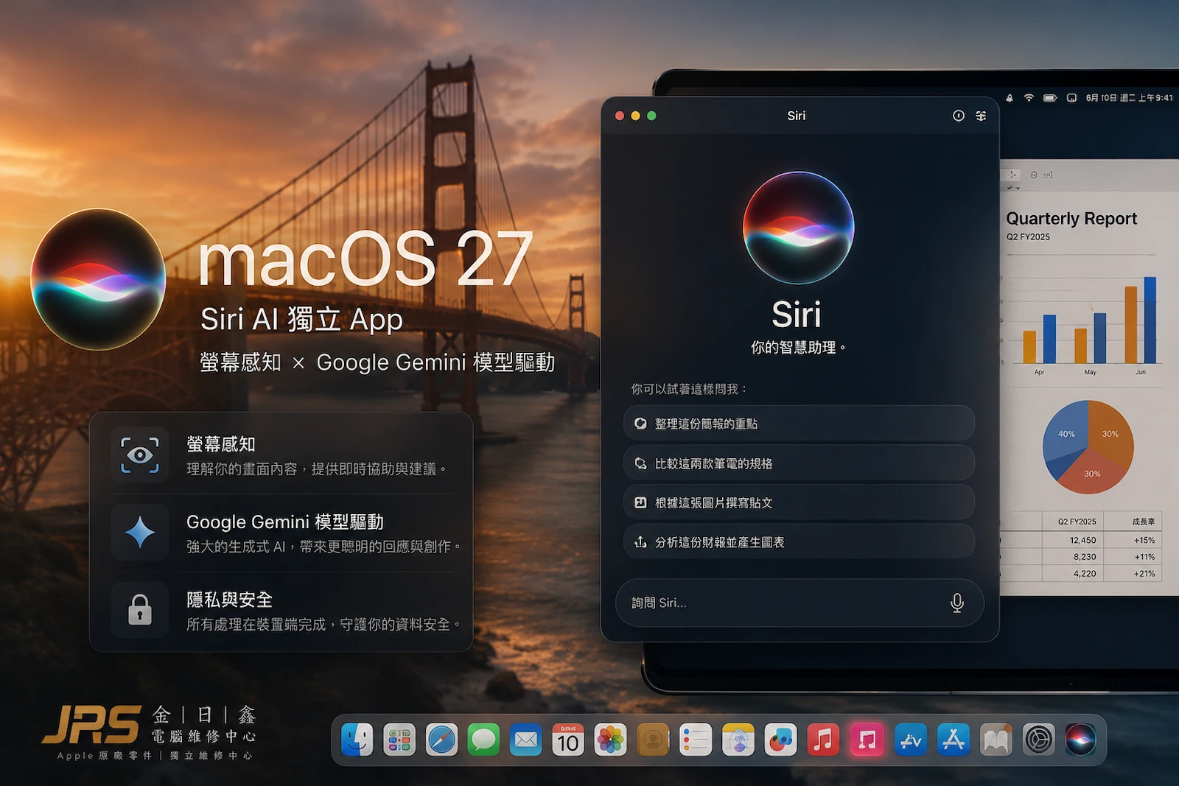Select suggestion 整理這份簡報的重點
This screenshot has height=786, width=1179.
point(799,424)
